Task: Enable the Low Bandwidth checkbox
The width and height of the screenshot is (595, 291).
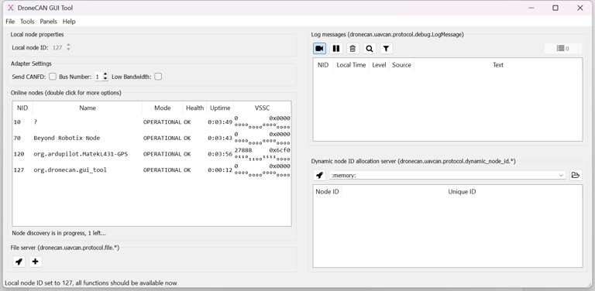Action: [x=158, y=77]
